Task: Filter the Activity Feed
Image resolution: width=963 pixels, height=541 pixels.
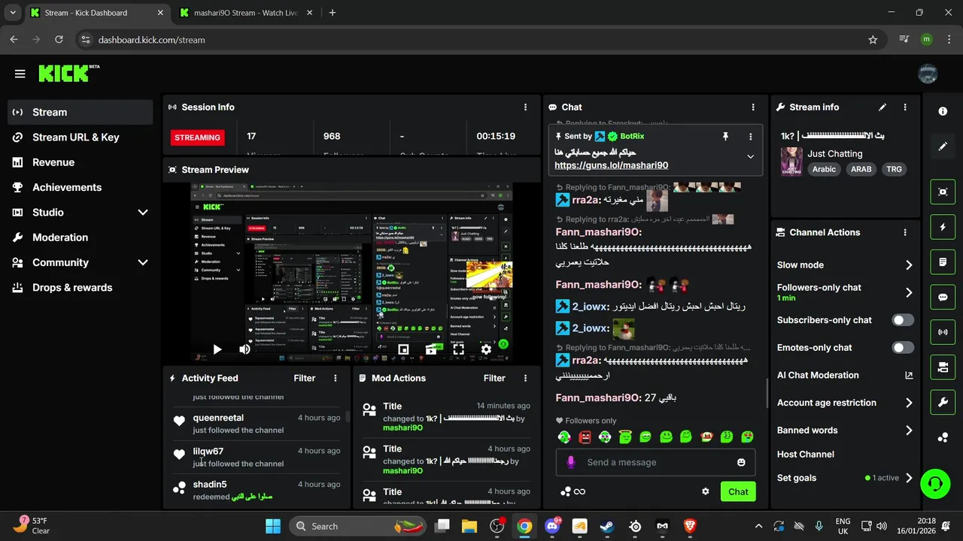Action: click(304, 379)
